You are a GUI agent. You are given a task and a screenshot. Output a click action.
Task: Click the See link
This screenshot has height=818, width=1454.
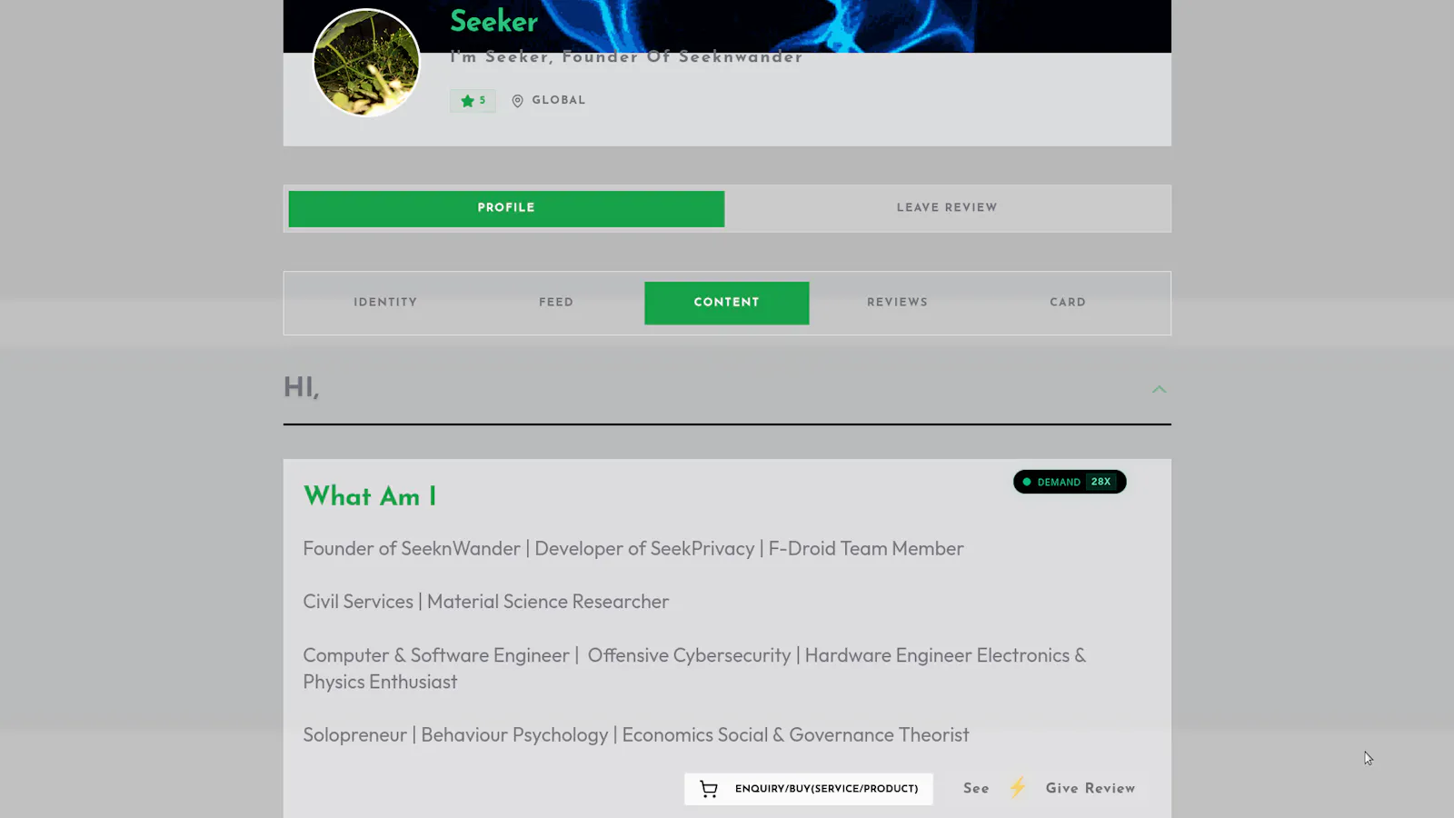(976, 789)
